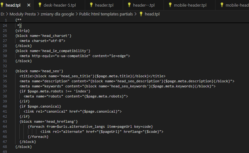Click the sticky line 1 '{**' header
The width and height of the screenshot is (249, 153).
point(18,20)
